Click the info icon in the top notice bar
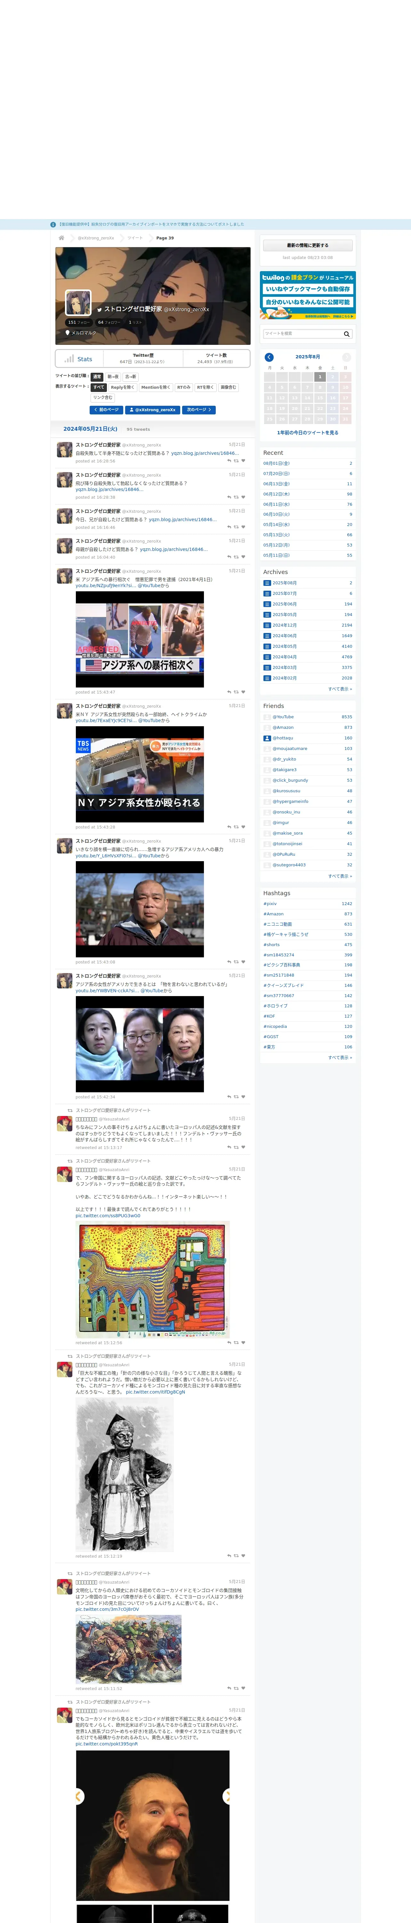This screenshot has width=411, height=1923. [x=53, y=224]
